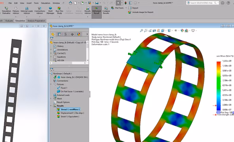Collapse the Fixtures tree node
234x142 pixels.
point(51,84)
